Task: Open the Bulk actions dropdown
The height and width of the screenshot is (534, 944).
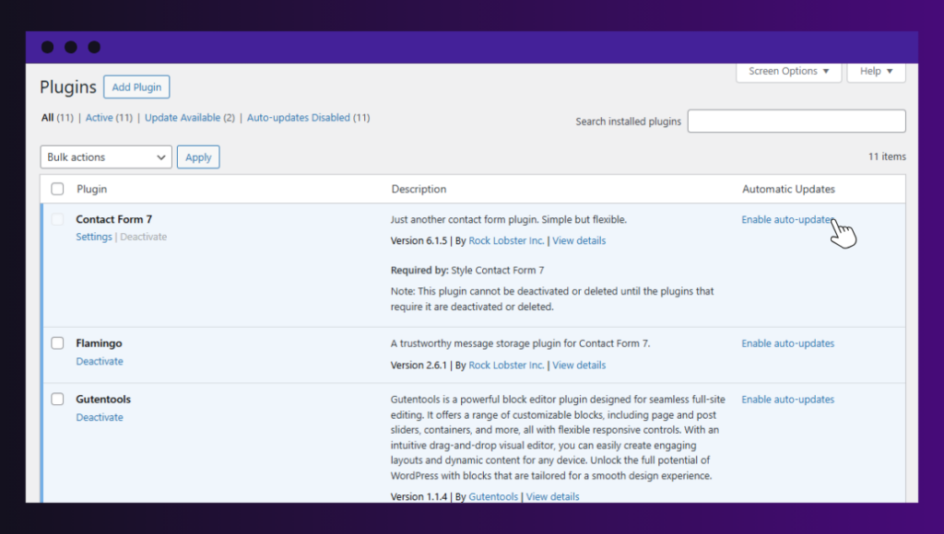Action: (x=105, y=157)
